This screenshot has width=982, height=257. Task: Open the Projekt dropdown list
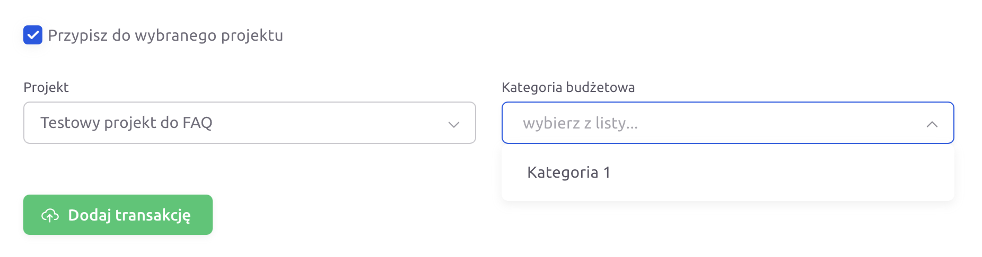tap(250, 123)
